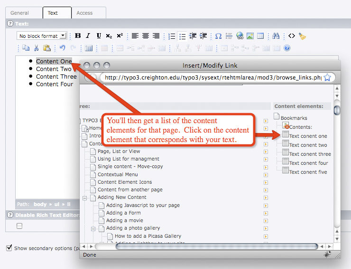Collapse the Adding New Content tree node
The width and height of the screenshot is (351, 269).
click(x=85, y=197)
